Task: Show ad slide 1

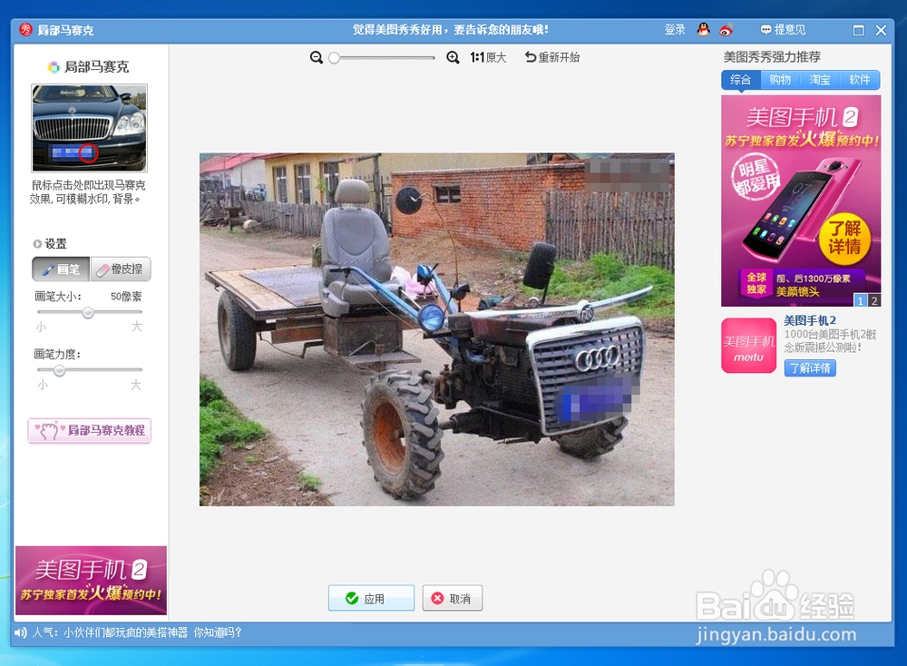Action: coord(860,301)
